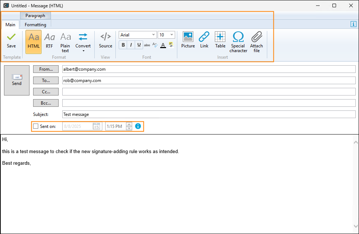Toggle italic formatting
The image size is (359, 234).
131,45
